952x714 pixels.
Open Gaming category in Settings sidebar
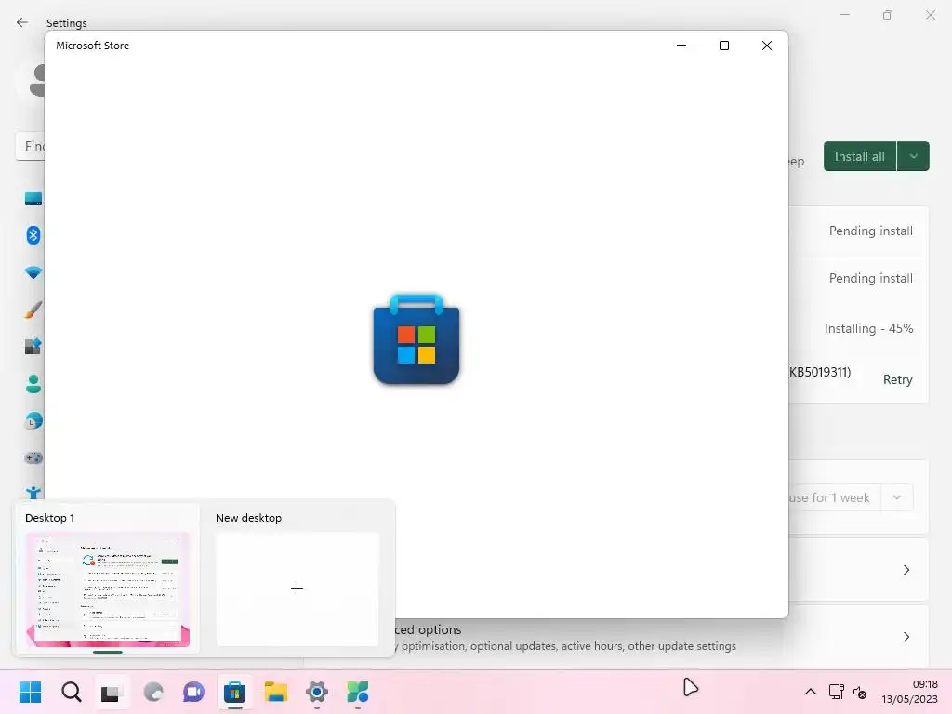(33, 457)
